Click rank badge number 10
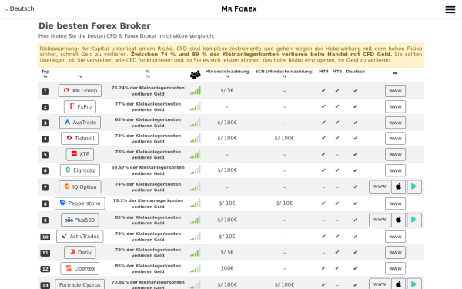This screenshot has height=289, width=462. (x=45, y=237)
